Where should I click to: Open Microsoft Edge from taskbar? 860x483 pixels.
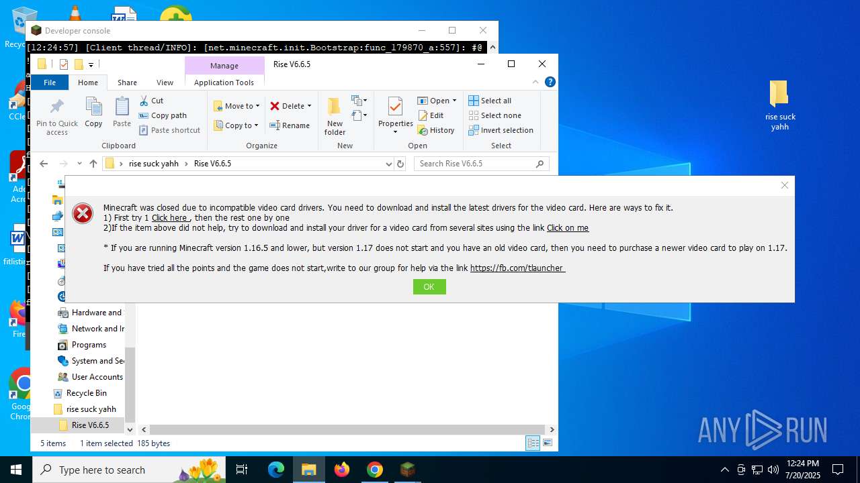click(x=276, y=470)
